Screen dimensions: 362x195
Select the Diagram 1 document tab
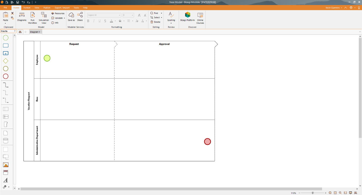pyautogui.click(x=35, y=32)
